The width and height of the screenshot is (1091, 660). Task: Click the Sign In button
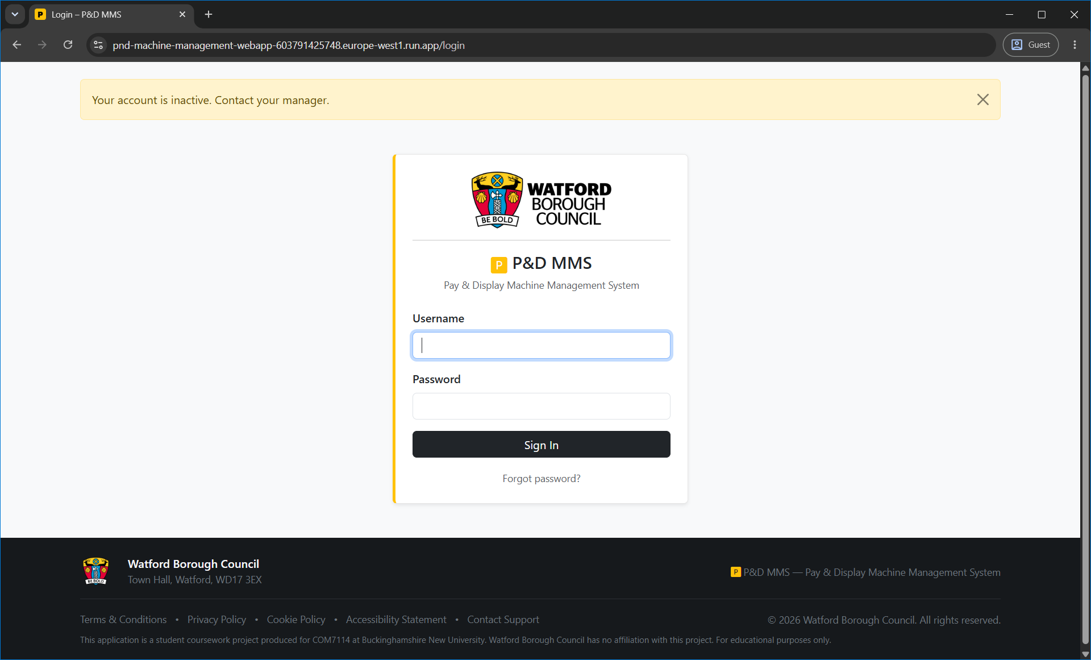[x=541, y=445]
